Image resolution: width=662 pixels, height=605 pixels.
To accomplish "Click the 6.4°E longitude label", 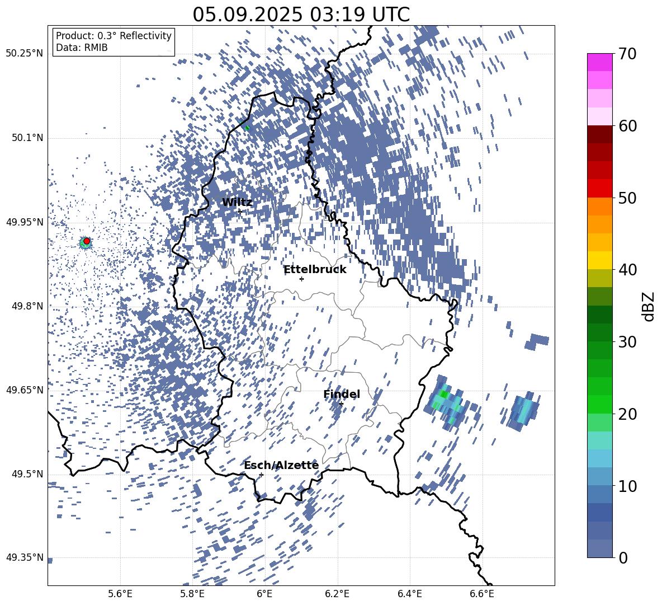I will pyautogui.click(x=409, y=594).
